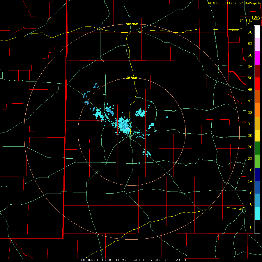
Task: Click the 50 NMI range ring label
Action: 132,78
